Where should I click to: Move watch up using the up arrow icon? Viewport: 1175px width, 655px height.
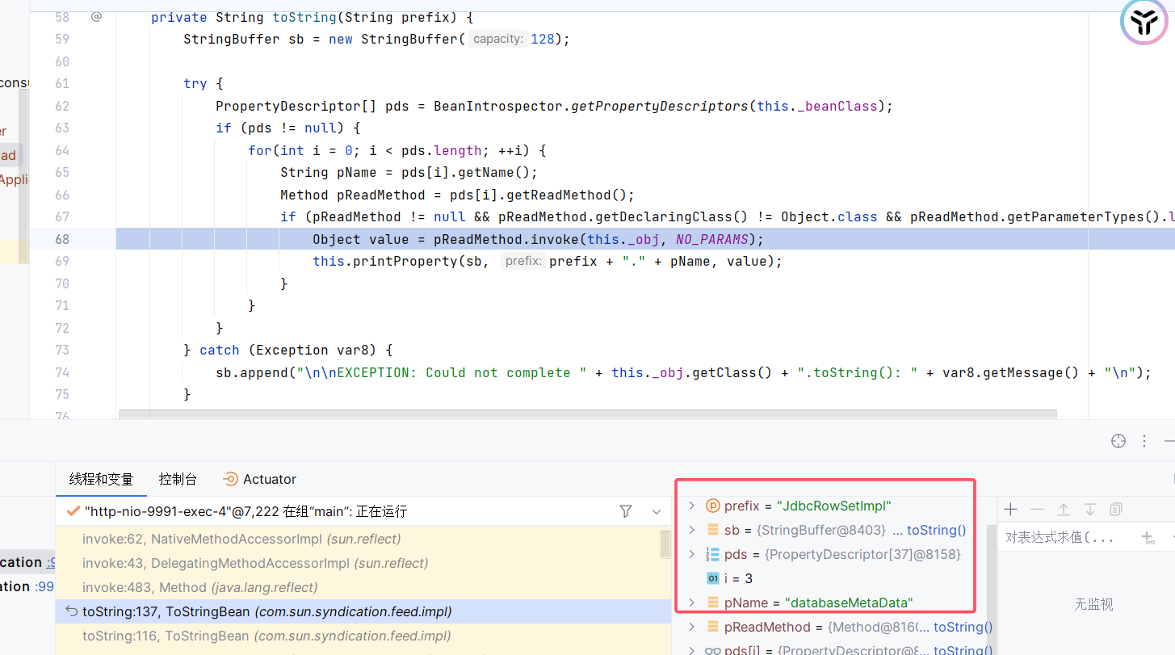pyautogui.click(x=1064, y=510)
